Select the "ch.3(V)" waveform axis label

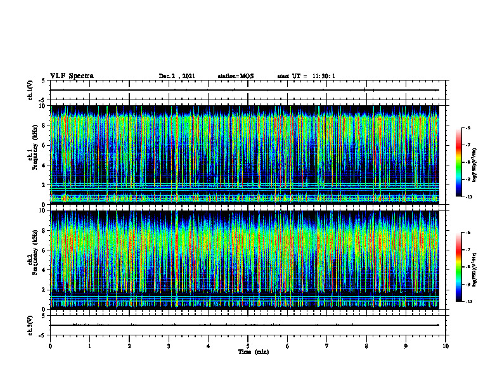pyautogui.click(x=30, y=325)
